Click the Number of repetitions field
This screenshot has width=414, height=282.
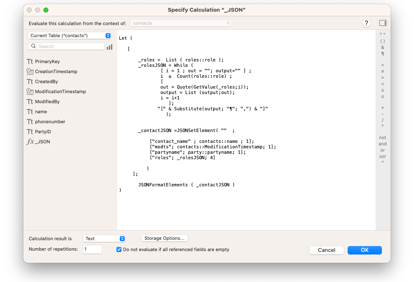pyautogui.click(x=92, y=249)
